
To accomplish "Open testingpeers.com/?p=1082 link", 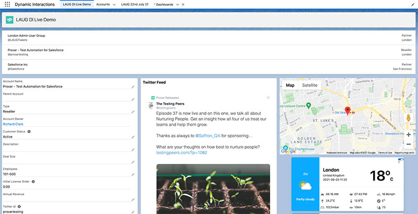I will pyautogui.click(x=181, y=152).
